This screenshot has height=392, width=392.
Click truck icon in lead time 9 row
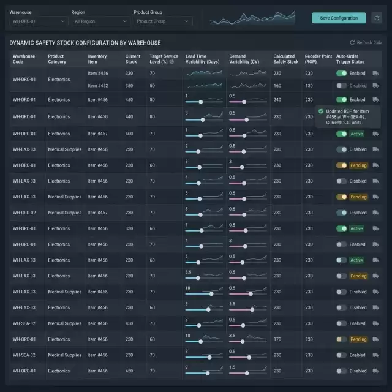pos(375,371)
